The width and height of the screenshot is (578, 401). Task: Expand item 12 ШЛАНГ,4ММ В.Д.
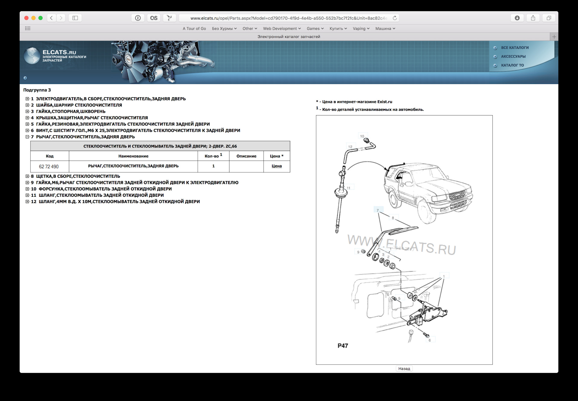click(27, 202)
